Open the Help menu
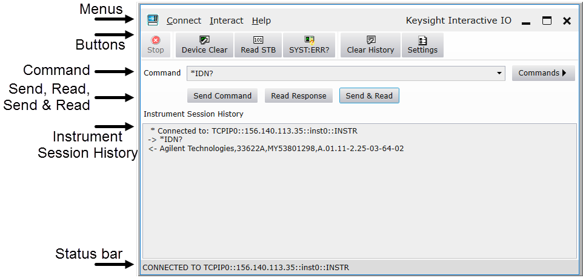Screen dimensions: 583x278 pos(261,21)
